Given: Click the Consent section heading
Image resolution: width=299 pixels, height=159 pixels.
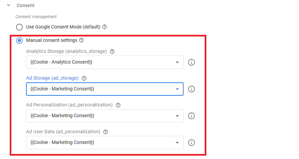Looking at the screenshot, I should click(x=25, y=5).
